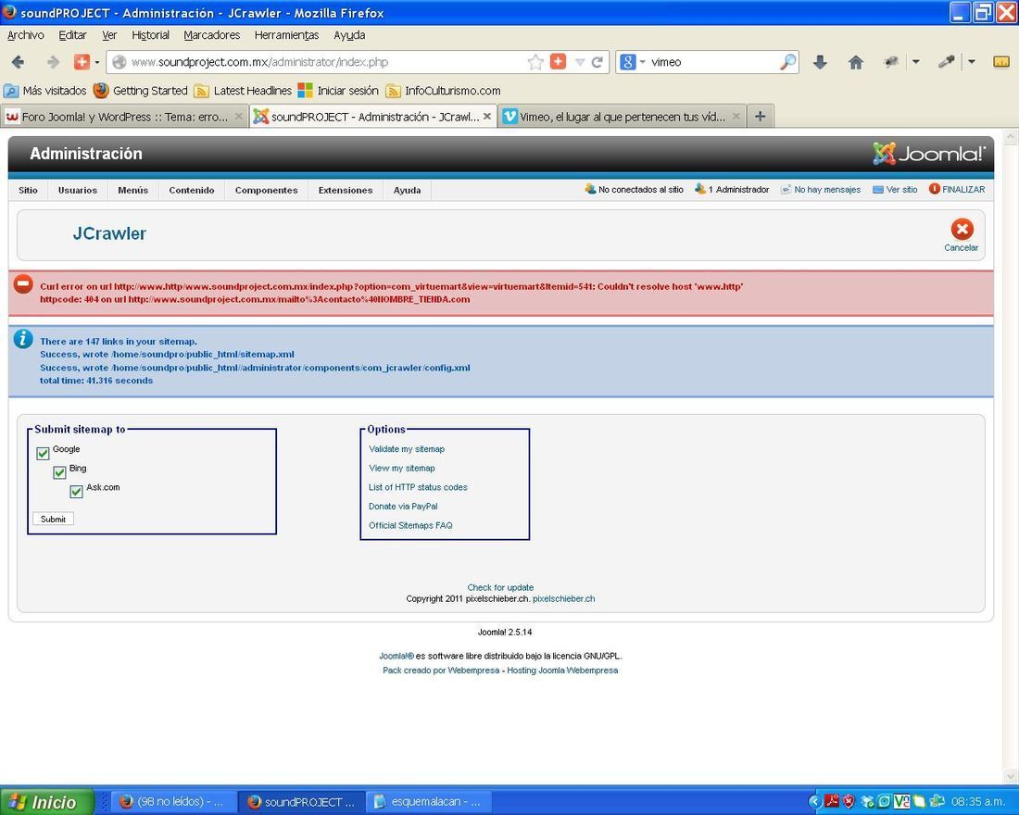Open List of HTTP status codes
The width and height of the screenshot is (1019, 815).
click(x=418, y=487)
